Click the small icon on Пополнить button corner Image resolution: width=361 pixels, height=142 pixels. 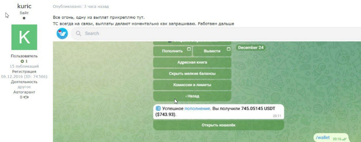[189, 49]
